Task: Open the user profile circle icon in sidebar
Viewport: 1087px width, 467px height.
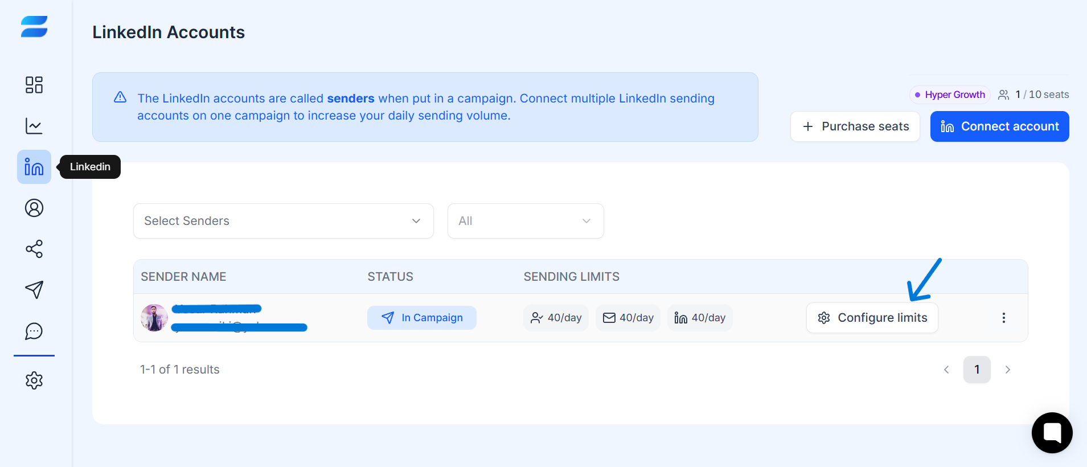Action: tap(34, 208)
